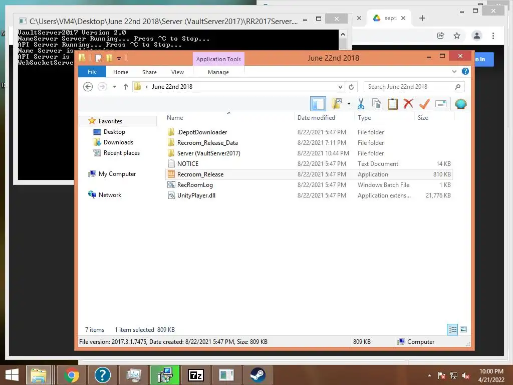The width and height of the screenshot is (513, 385).
Task: Select the Recroom_Release_Data folder
Action: (207, 143)
